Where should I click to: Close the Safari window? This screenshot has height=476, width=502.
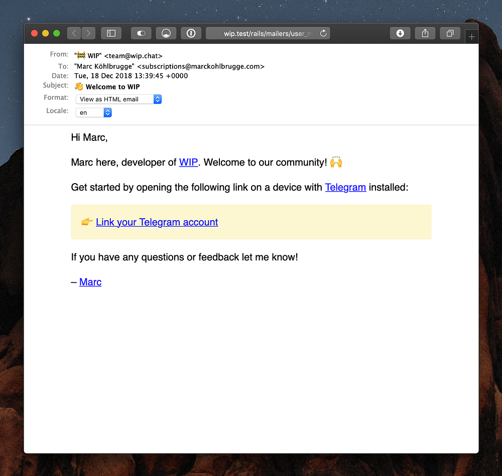pos(34,33)
